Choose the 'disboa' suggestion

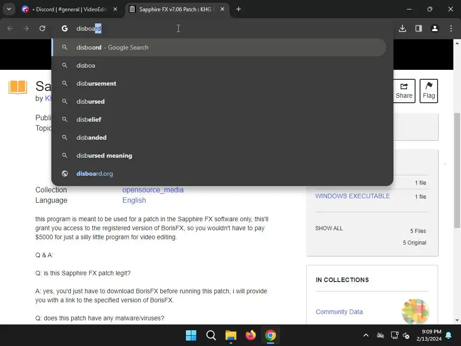219,65
